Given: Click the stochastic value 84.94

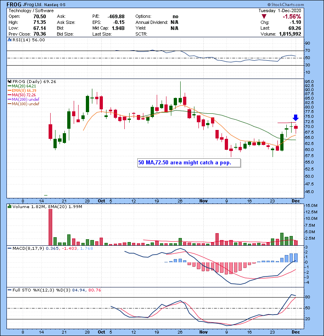Looking at the screenshot, I should coord(79,290).
